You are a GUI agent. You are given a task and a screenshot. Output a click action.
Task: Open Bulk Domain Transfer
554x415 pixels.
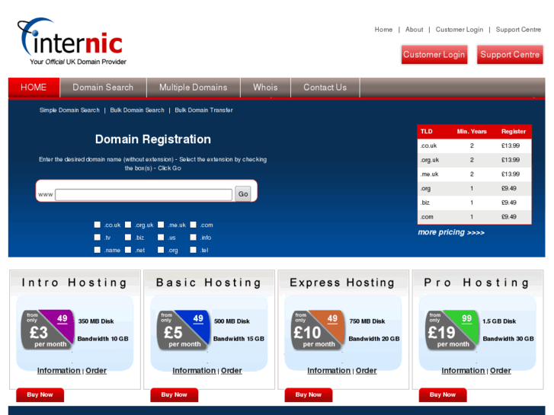coord(204,110)
